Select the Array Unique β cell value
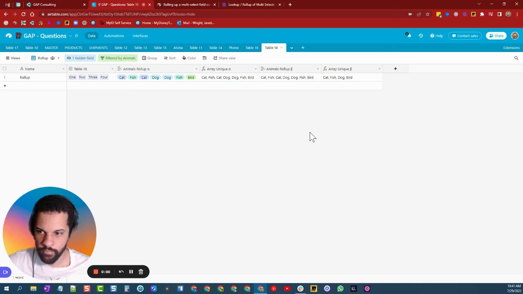This screenshot has height=294, width=523. pos(352,77)
